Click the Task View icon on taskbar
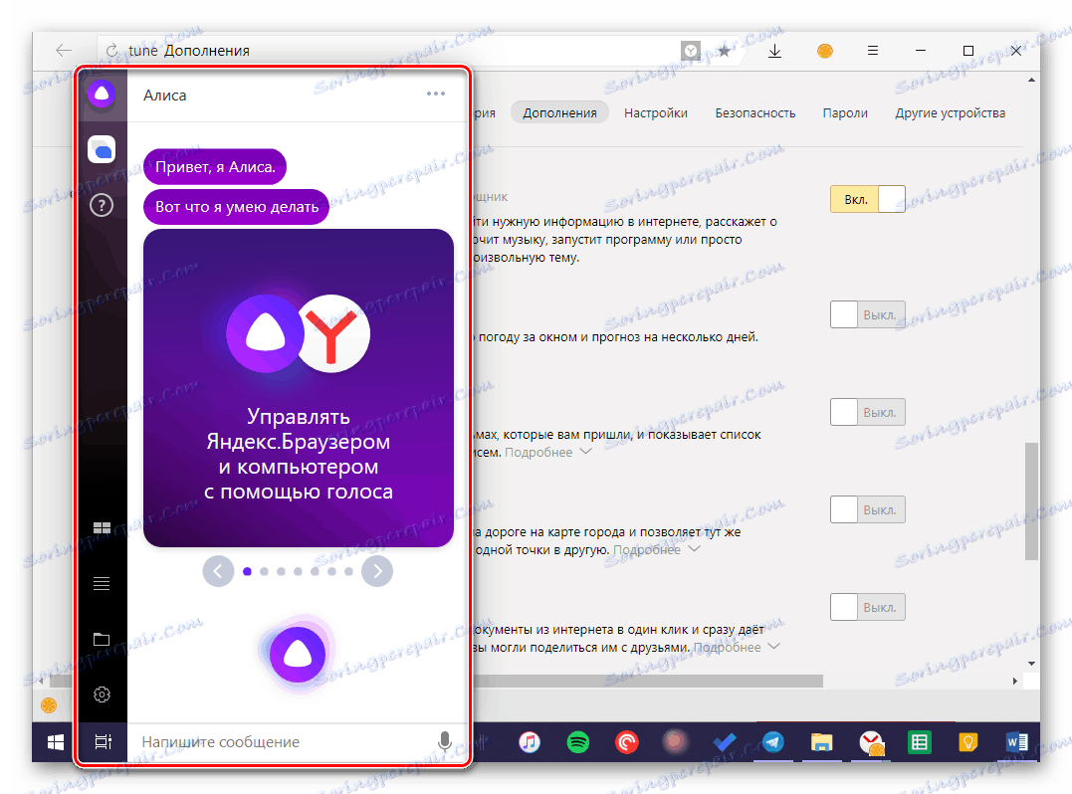This screenshot has height=794, width=1072. click(104, 742)
